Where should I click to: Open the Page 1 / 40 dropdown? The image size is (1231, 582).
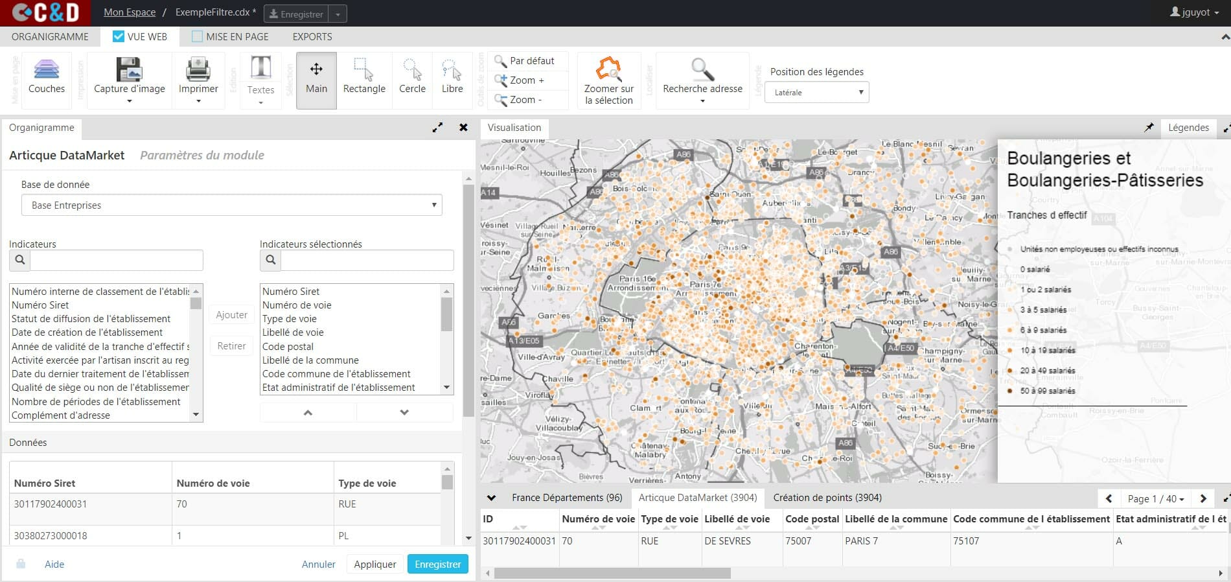1156,498
